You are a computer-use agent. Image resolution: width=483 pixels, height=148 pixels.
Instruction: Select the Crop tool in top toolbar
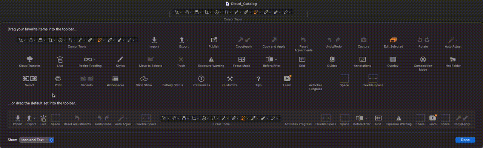coord(206,12)
